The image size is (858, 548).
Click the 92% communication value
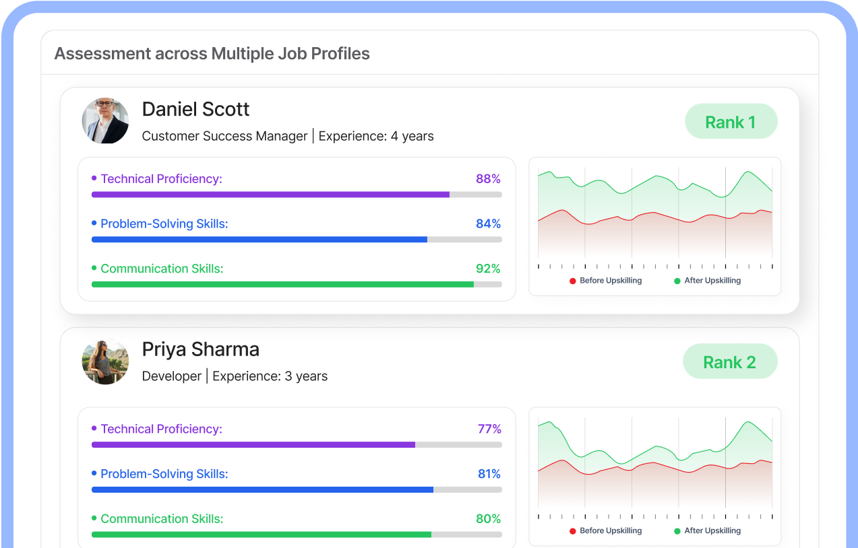tap(488, 269)
